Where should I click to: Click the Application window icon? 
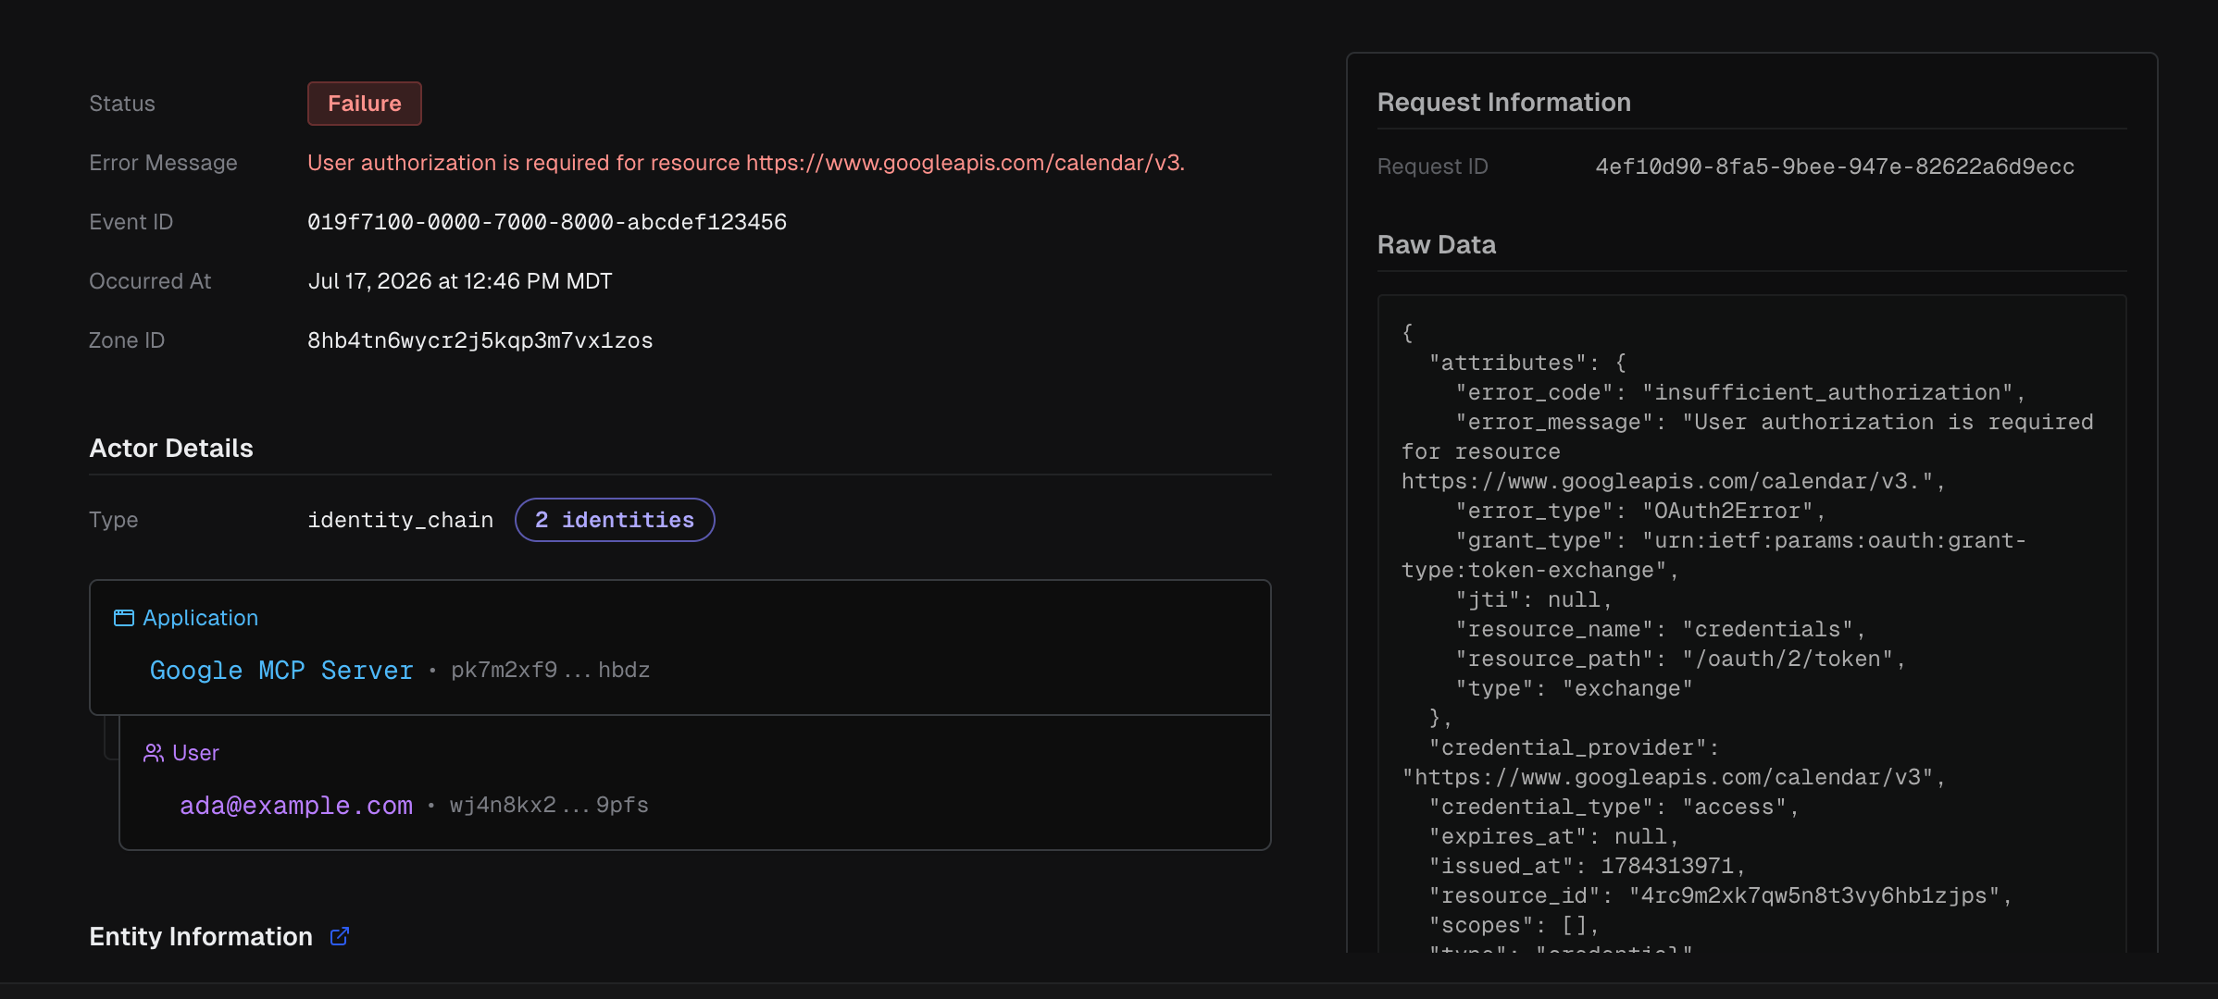pos(124,618)
